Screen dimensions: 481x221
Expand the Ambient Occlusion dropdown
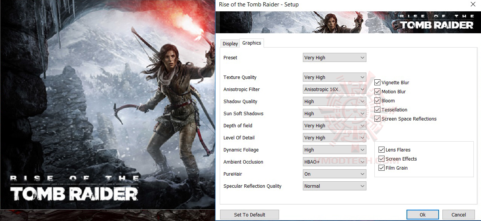[334, 162]
